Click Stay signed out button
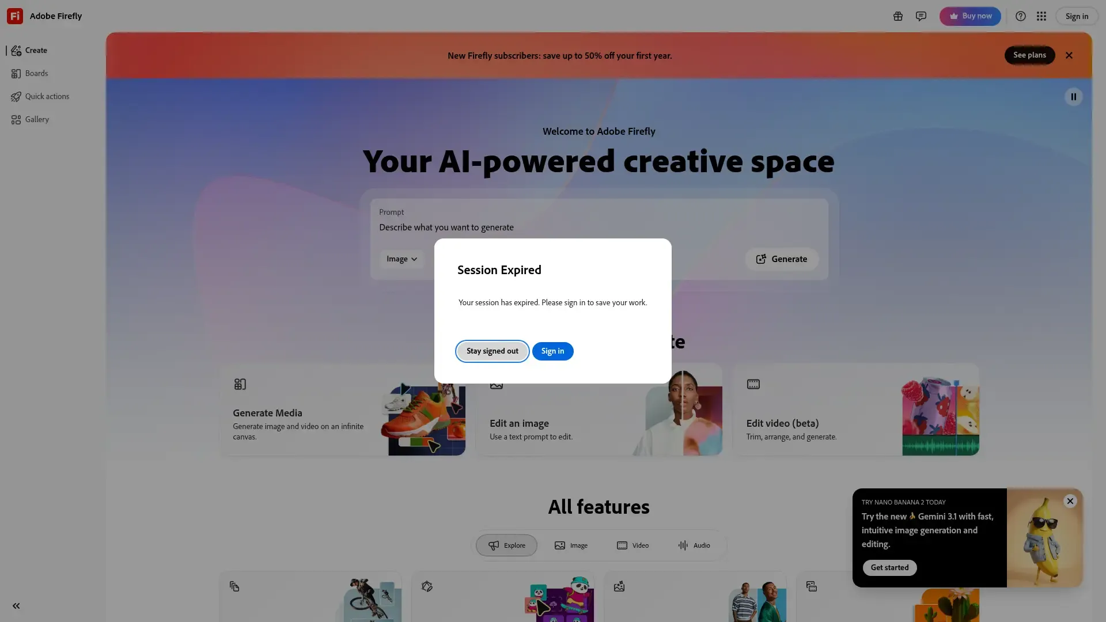 click(492, 351)
